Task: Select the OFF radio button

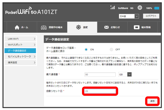Action: point(111,49)
